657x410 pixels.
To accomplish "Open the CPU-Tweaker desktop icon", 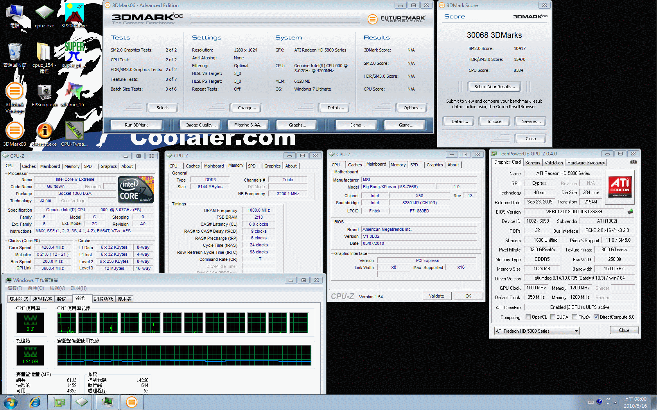I will point(74,134).
